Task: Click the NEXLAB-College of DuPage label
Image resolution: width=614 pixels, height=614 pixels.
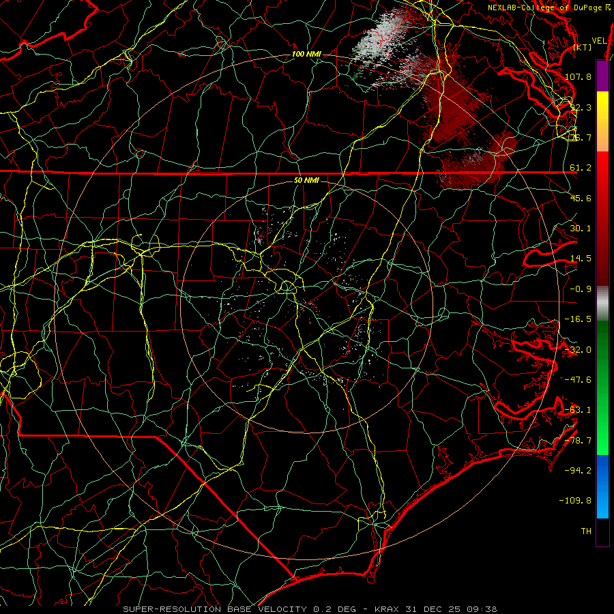Action: pos(544,8)
